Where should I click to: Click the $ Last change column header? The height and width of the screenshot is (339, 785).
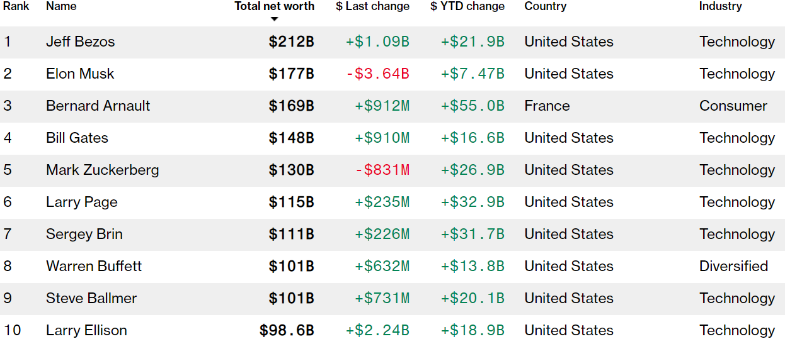click(x=372, y=6)
